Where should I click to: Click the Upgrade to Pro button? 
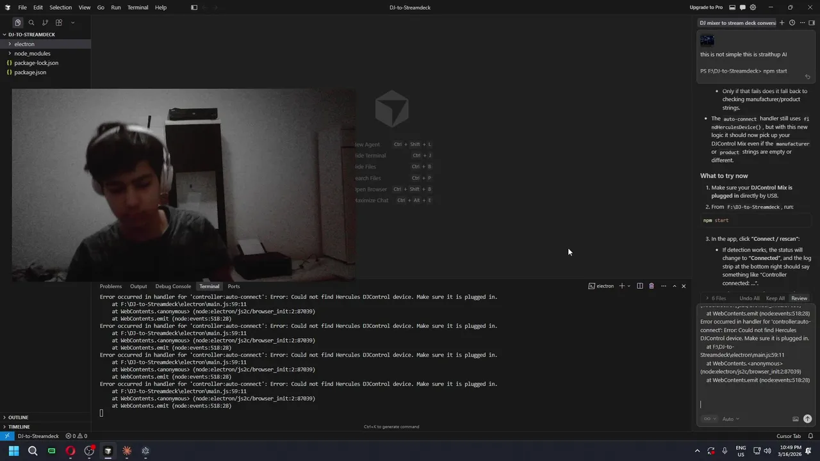click(x=706, y=7)
